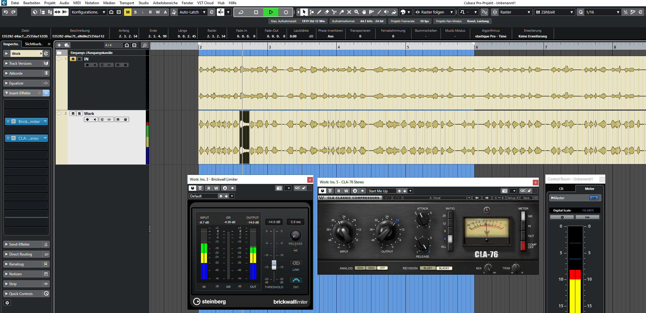Viewport: 646px width, 313px height.
Task: Switch to the Meter tab in Control Room
Action: (589, 189)
